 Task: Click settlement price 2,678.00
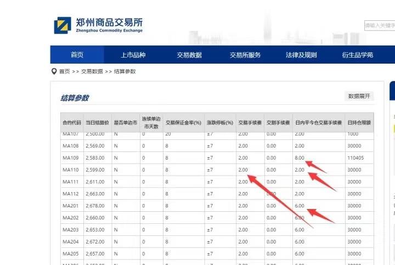point(95,206)
